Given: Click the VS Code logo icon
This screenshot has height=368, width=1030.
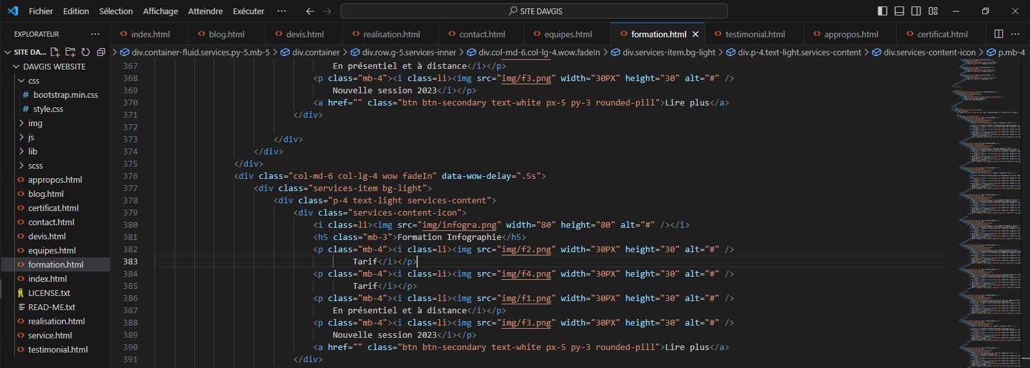Looking at the screenshot, I should pyautogui.click(x=13, y=11).
